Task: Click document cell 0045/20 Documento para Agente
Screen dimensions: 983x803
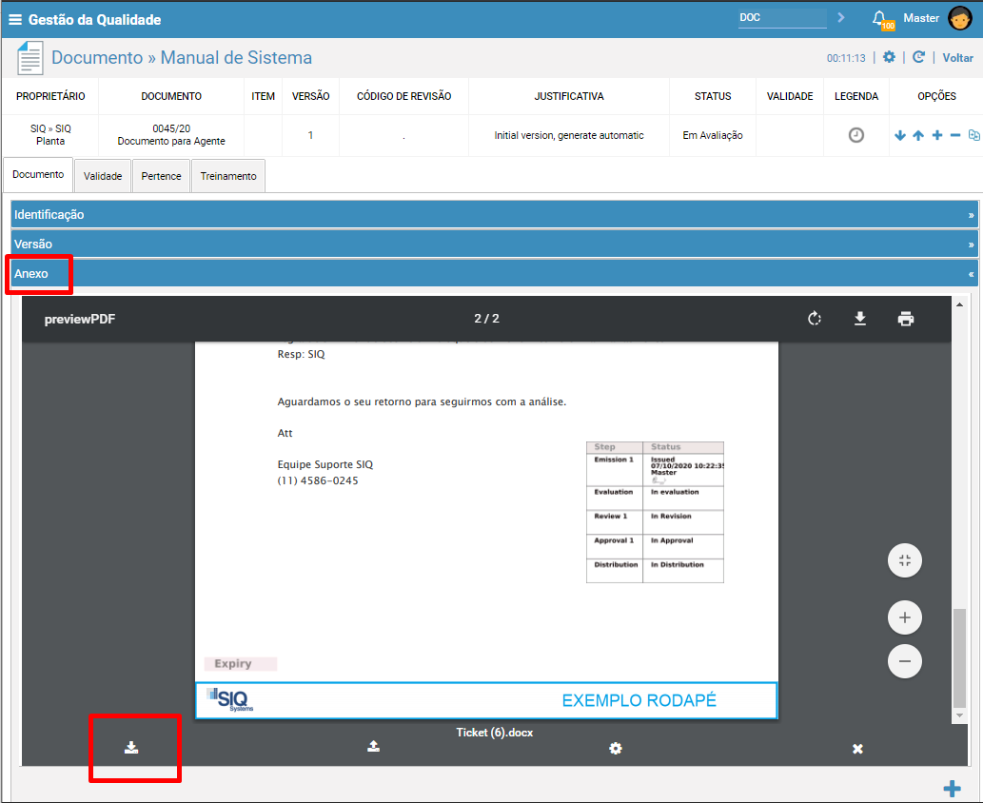Action: point(171,135)
